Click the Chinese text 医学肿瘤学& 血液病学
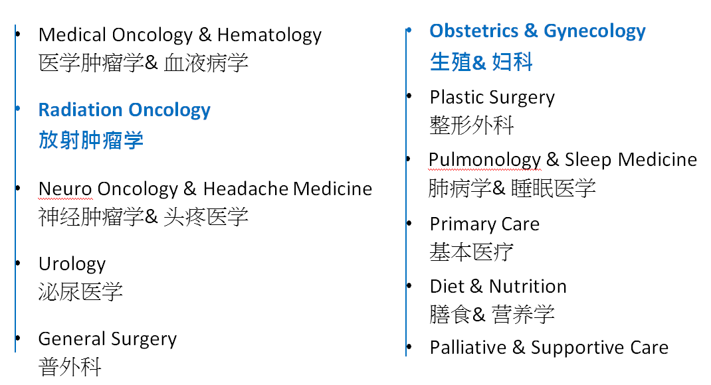Screen dimensions: 711x385 [144, 62]
